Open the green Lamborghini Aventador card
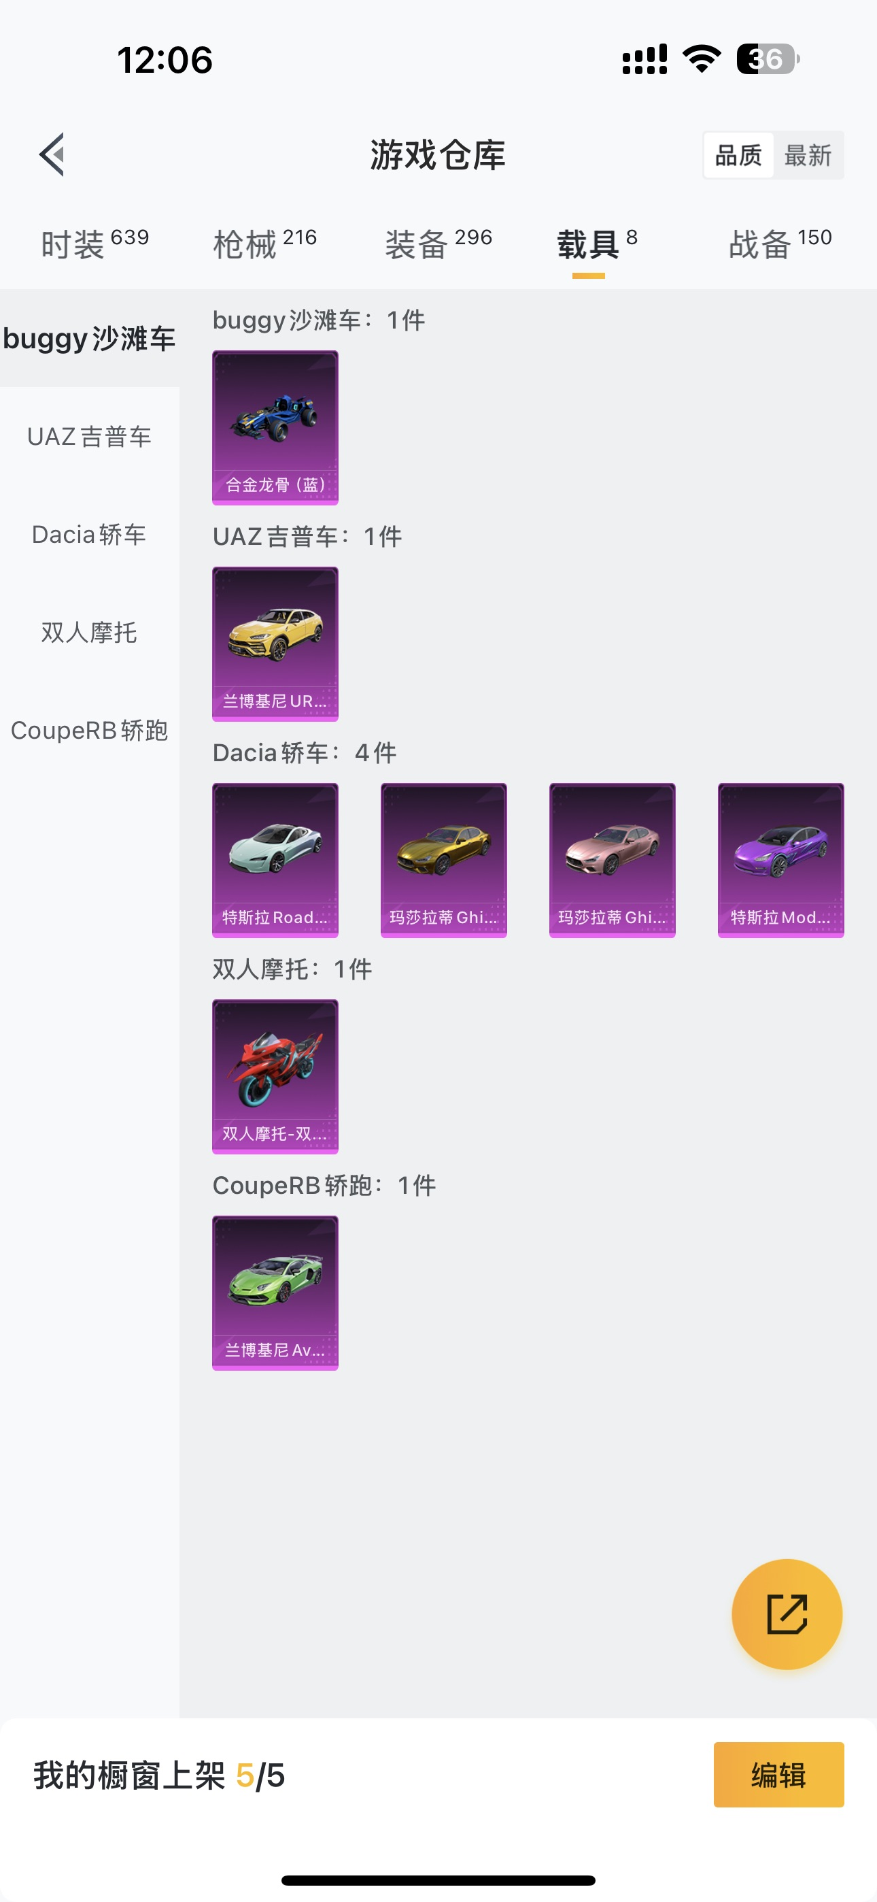The height and width of the screenshot is (1902, 877). click(x=275, y=1293)
